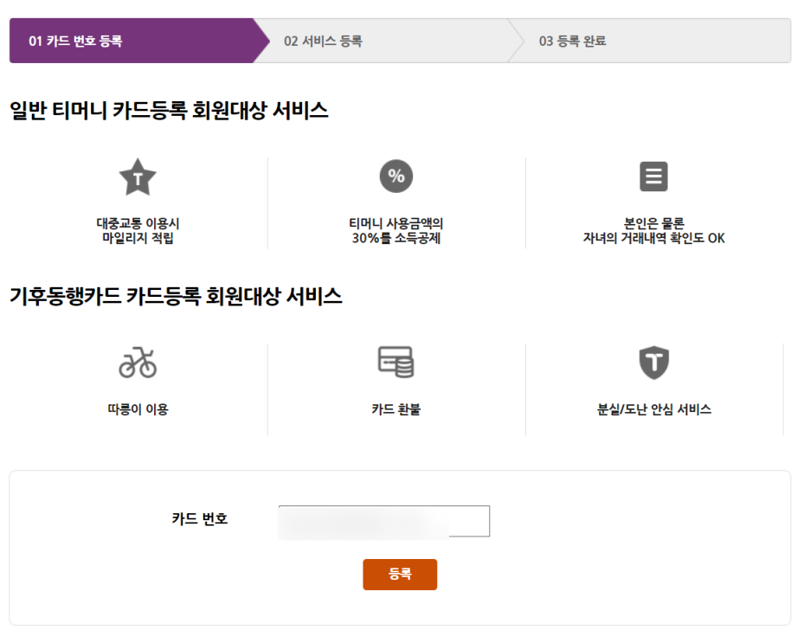Select the 03 등록 완료 step
Viewport: 810px width, 636px height.
(x=651, y=41)
